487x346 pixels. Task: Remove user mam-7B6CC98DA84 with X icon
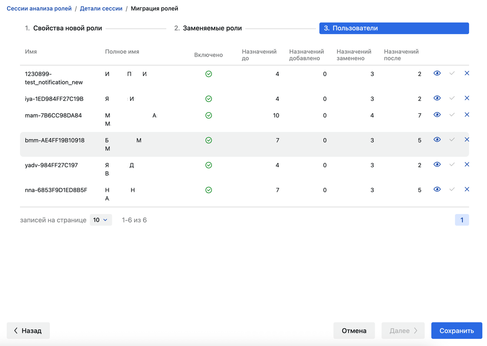467,115
